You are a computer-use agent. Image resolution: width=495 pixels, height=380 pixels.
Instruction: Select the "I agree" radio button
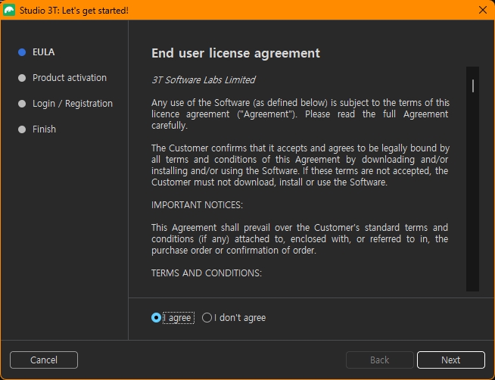point(156,317)
